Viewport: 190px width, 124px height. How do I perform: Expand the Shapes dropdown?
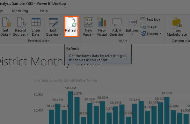point(160,33)
